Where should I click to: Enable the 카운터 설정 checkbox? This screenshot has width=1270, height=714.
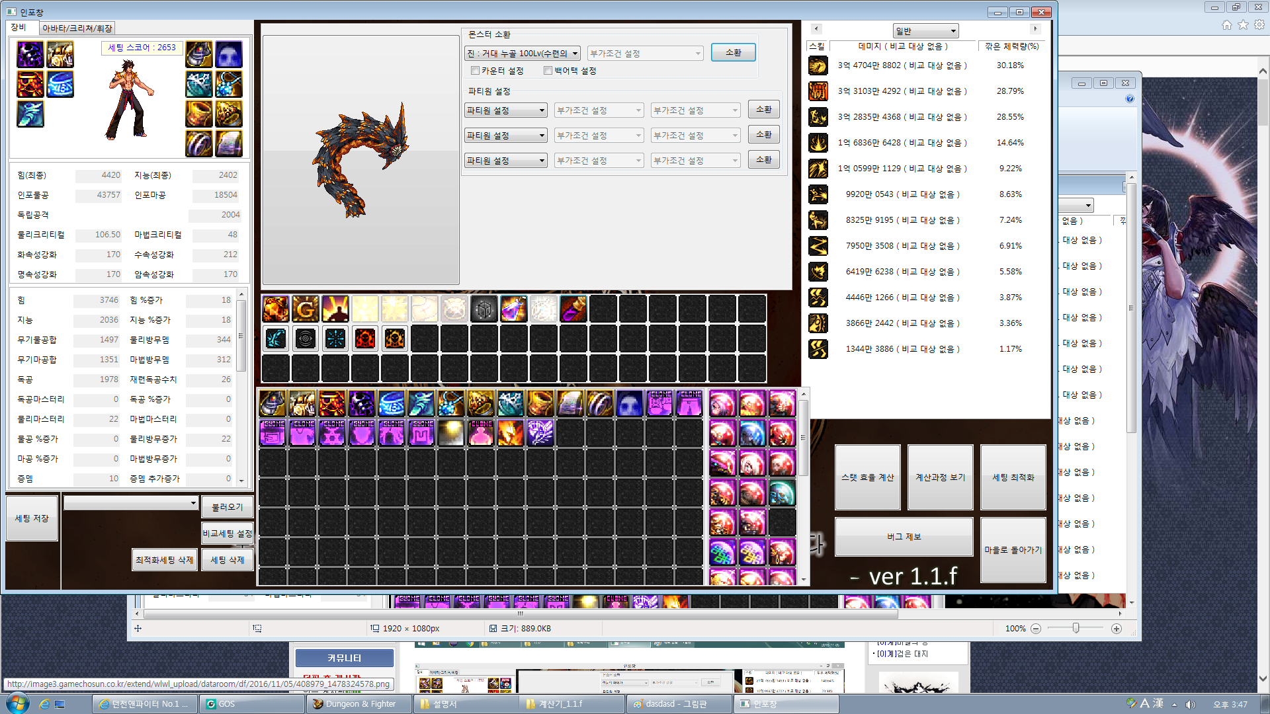point(475,71)
